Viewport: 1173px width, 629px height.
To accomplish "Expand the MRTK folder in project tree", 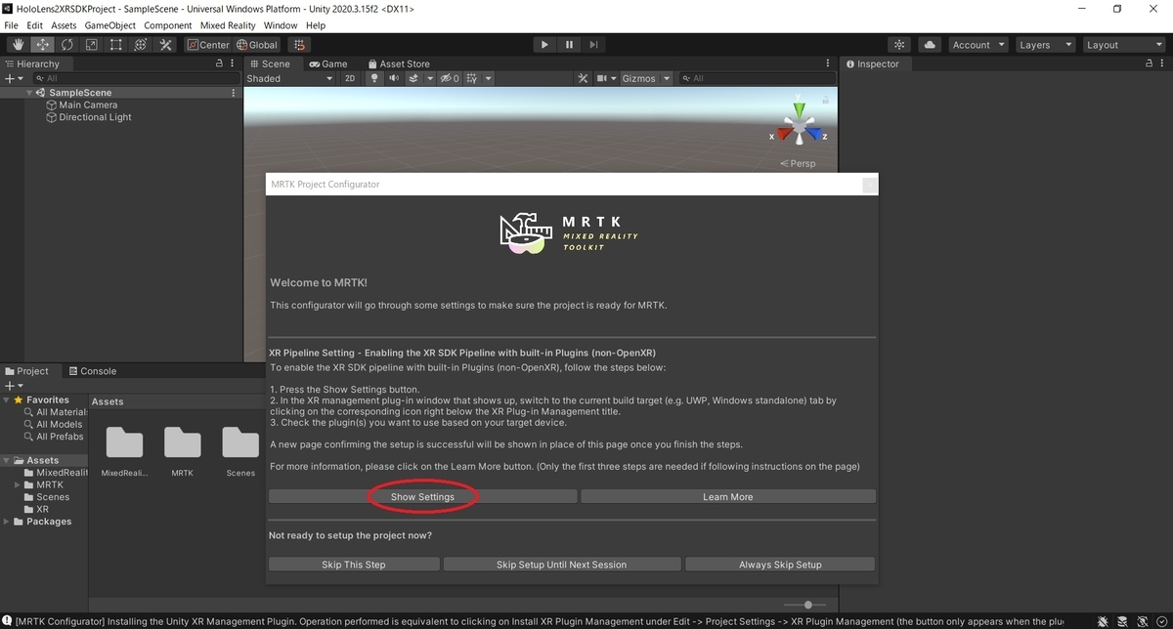I will tap(18, 484).
